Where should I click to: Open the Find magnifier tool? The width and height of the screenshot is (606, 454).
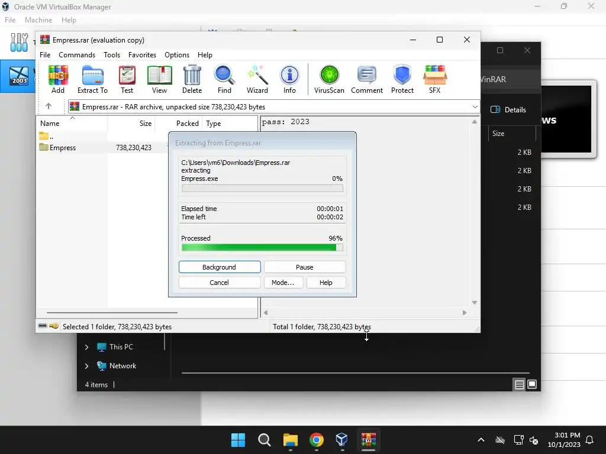(224, 79)
